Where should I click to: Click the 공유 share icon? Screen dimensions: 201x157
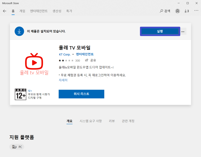[89, 60]
